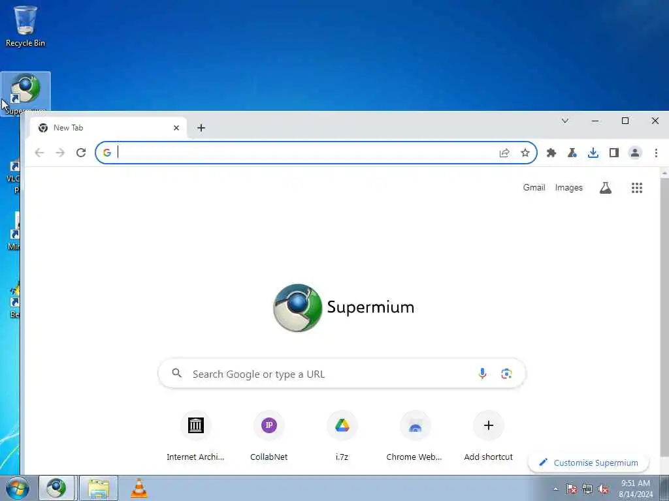669x501 pixels.
Task: Open the tab search dropdown chevron
Action: click(565, 121)
